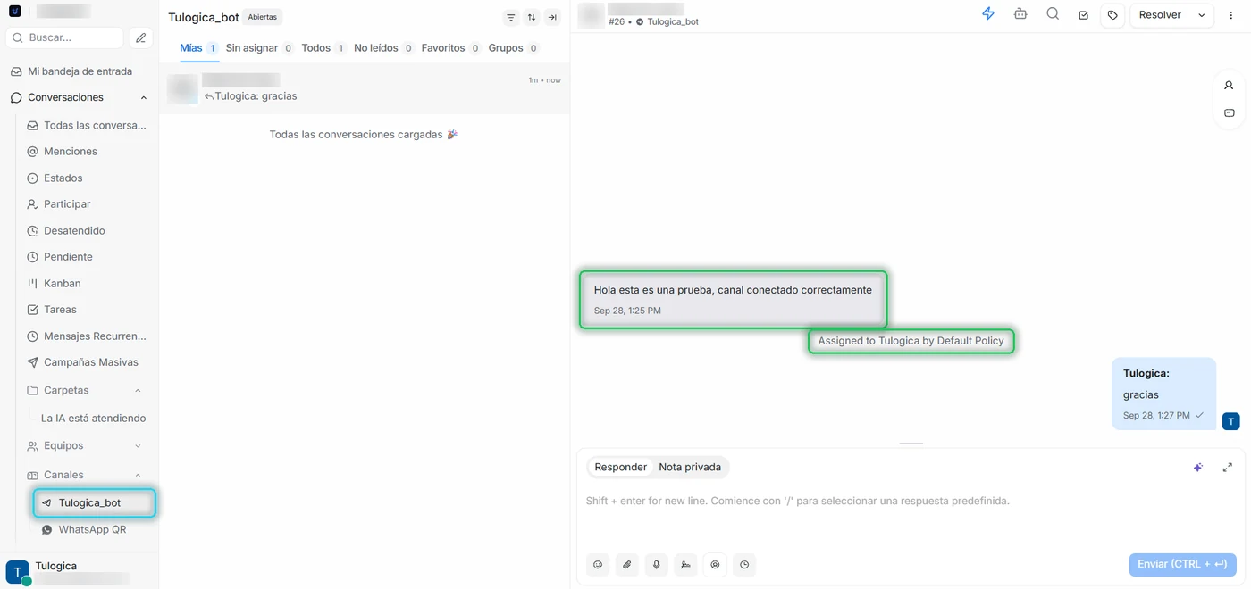The image size is (1251, 589).
Task: Click the magnifier icon in conversation header
Action: [x=1053, y=14]
